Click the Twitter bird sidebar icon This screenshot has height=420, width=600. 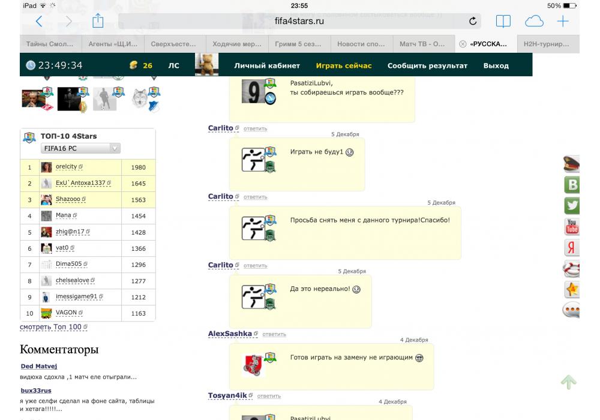(x=572, y=206)
